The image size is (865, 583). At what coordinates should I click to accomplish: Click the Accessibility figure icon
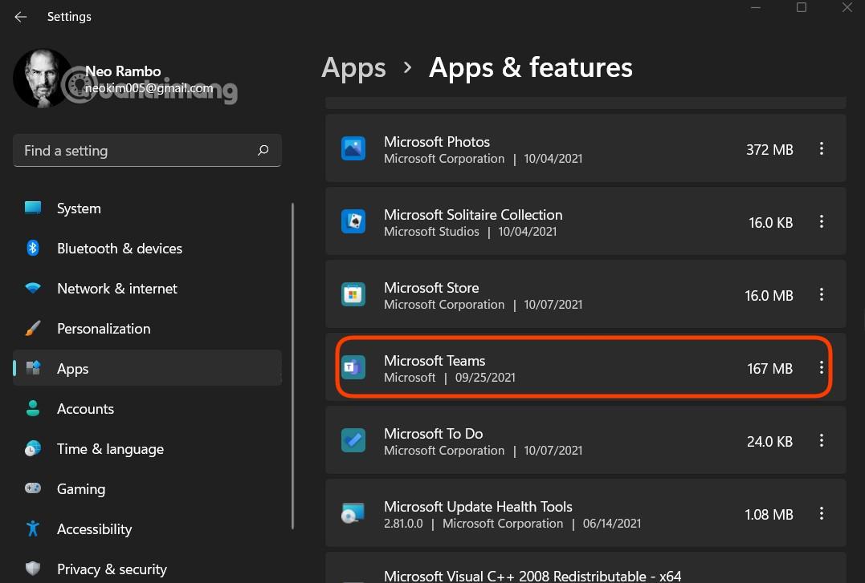point(33,528)
